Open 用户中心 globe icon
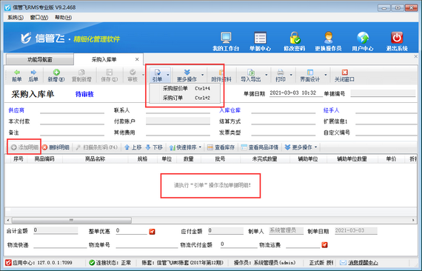This screenshot has height=271, width=422. coord(363,38)
